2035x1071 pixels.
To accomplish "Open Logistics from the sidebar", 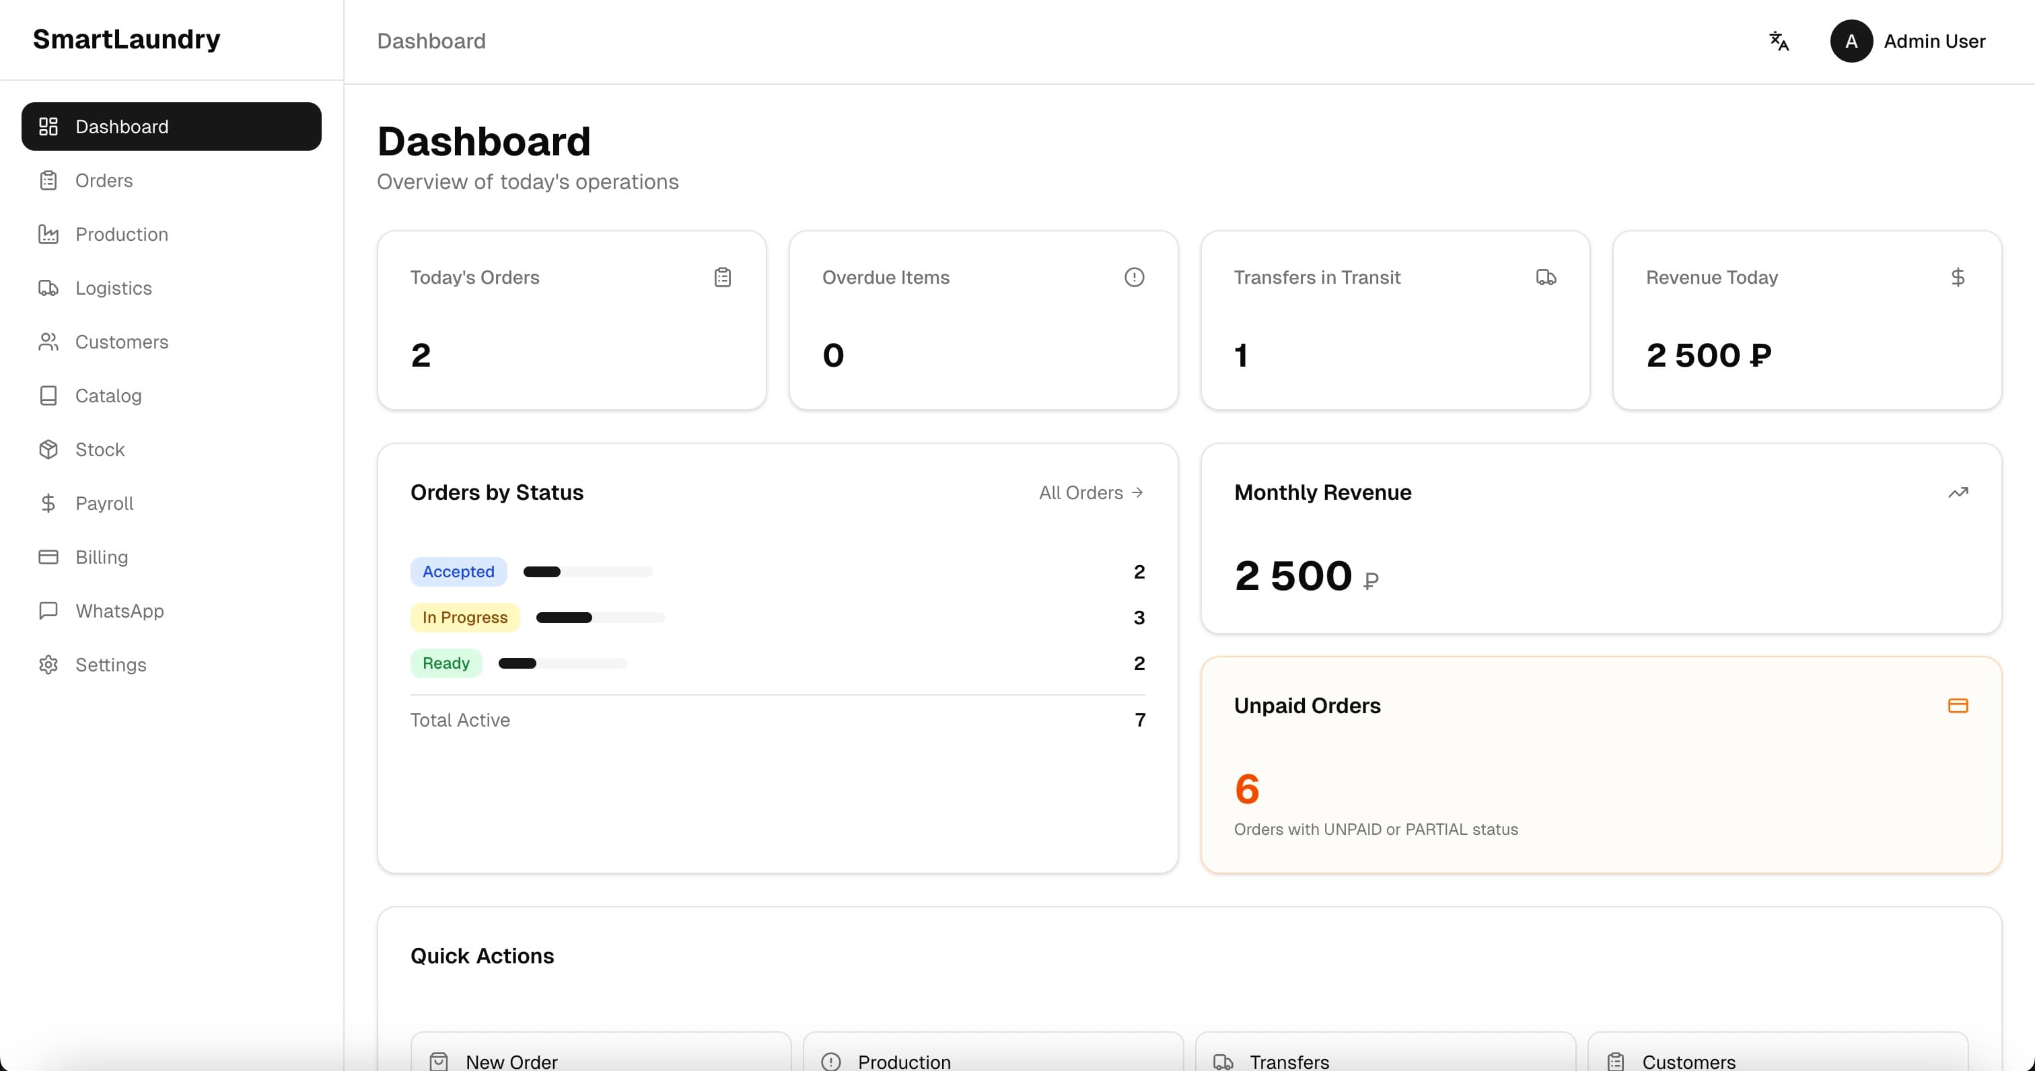I will pyautogui.click(x=114, y=287).
